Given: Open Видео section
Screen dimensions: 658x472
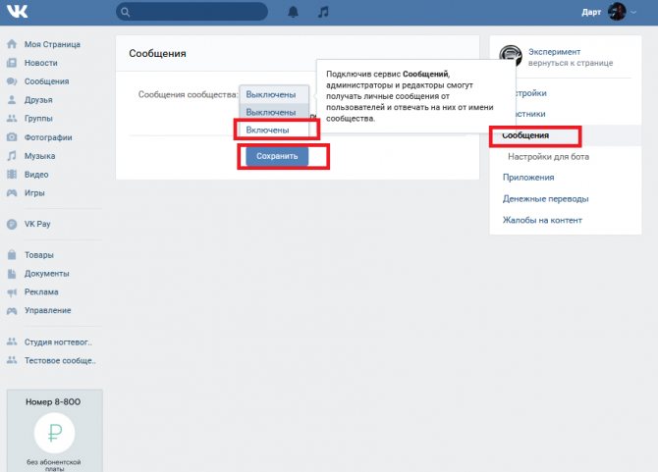Looking at the screenshot, I should [36, 175].
